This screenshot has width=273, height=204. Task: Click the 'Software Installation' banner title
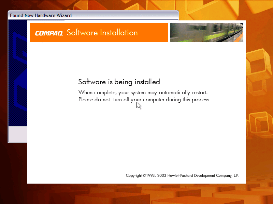coord(102,33)
